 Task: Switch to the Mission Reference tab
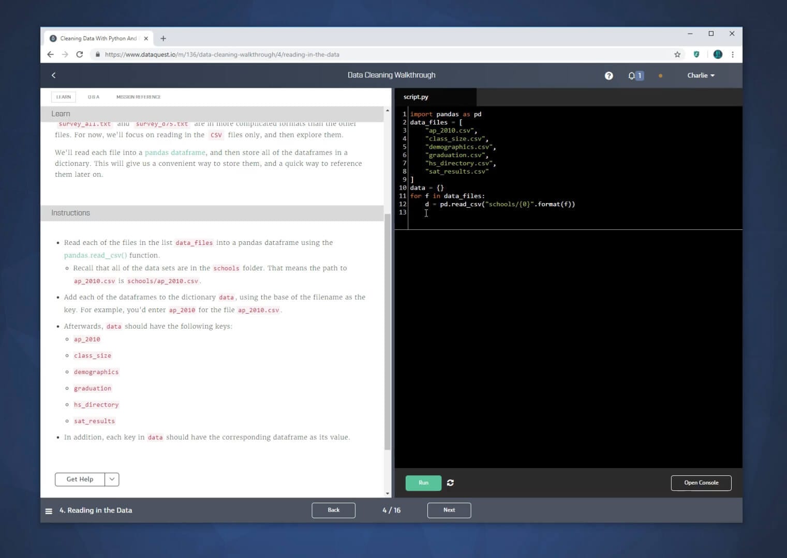pos(138,97)
